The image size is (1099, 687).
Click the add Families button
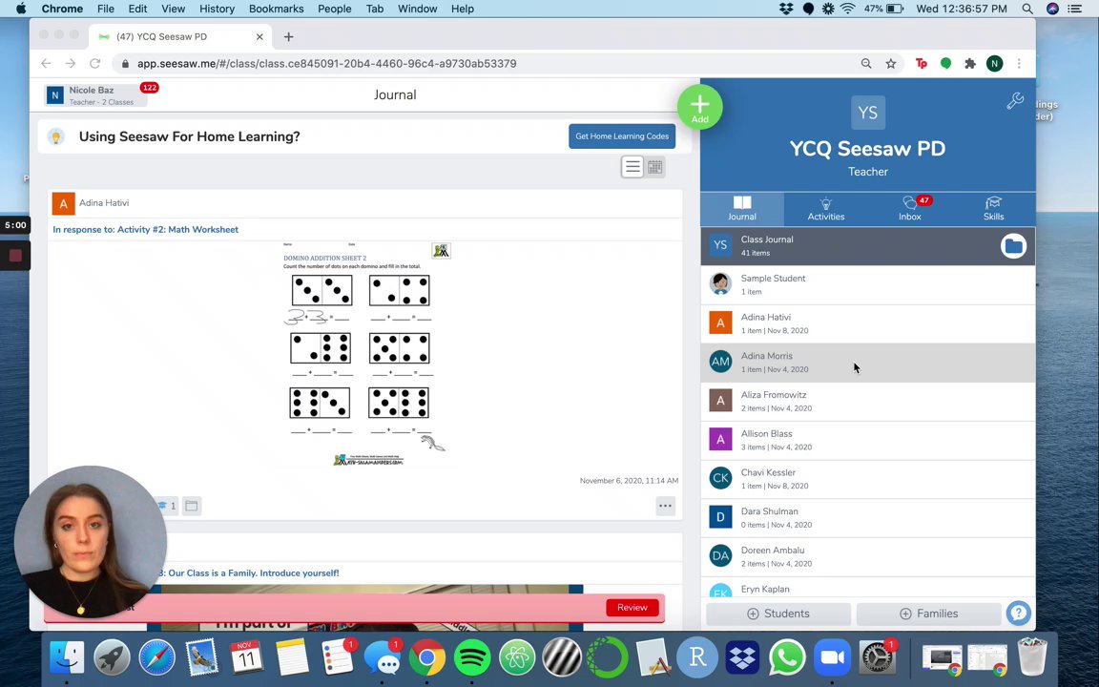[x=928, y=614]
